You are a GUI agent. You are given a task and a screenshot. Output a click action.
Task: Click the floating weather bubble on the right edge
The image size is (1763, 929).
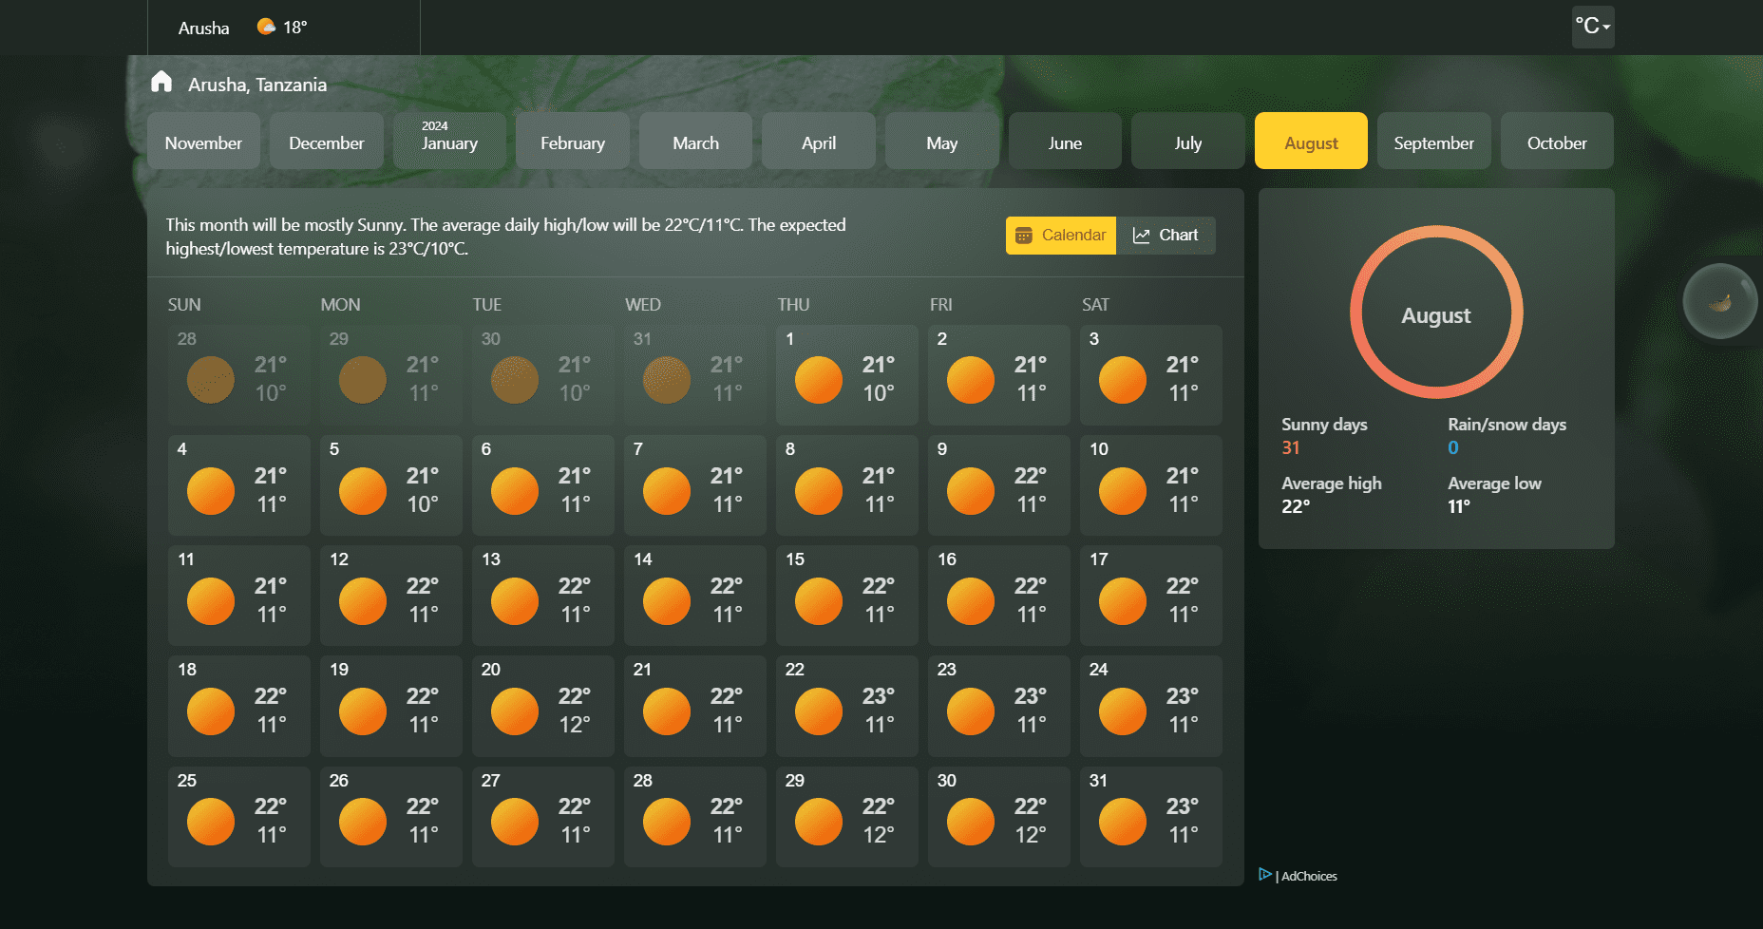click(x=1720, y=300)
